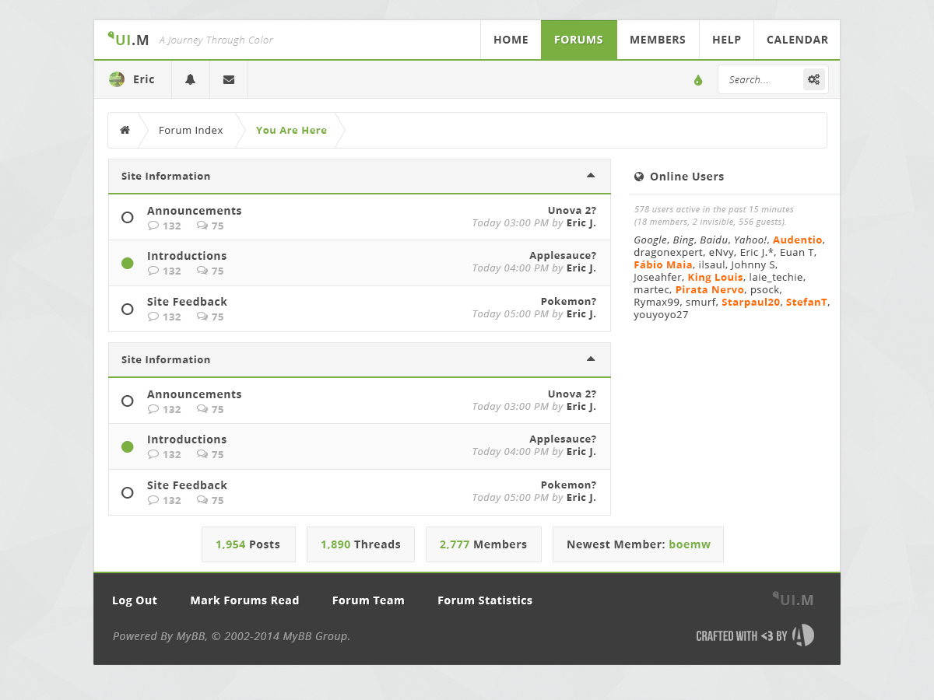The image size is (934, 700).
Task: Click status circle of second Announcements forum
Action: pyautogui.click(x=128, y=401)
